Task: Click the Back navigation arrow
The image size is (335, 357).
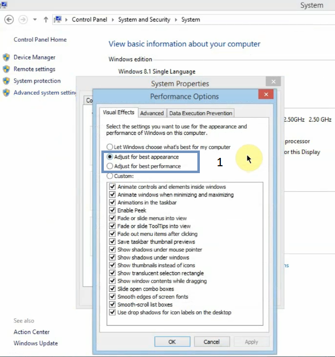Action: click(9, 20)
